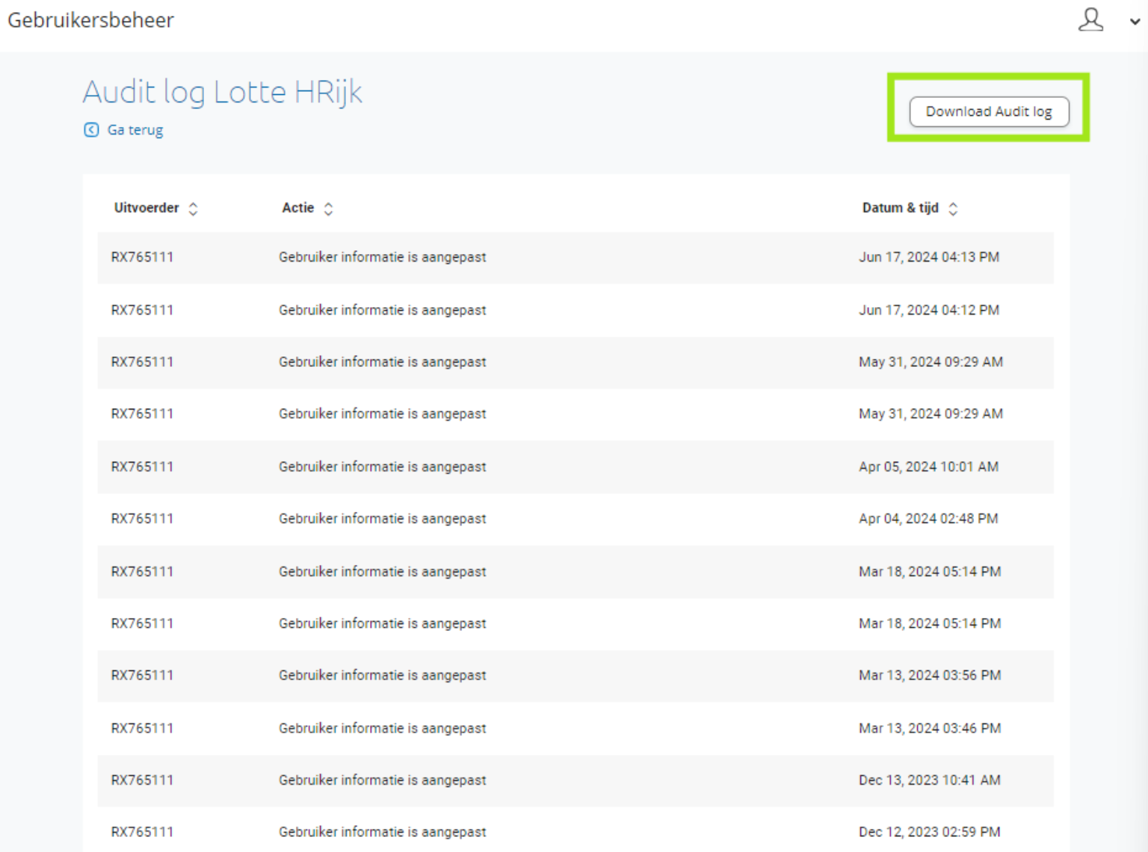
Task: Toggle sorting on the Actie column
Action: click(329, 208)
